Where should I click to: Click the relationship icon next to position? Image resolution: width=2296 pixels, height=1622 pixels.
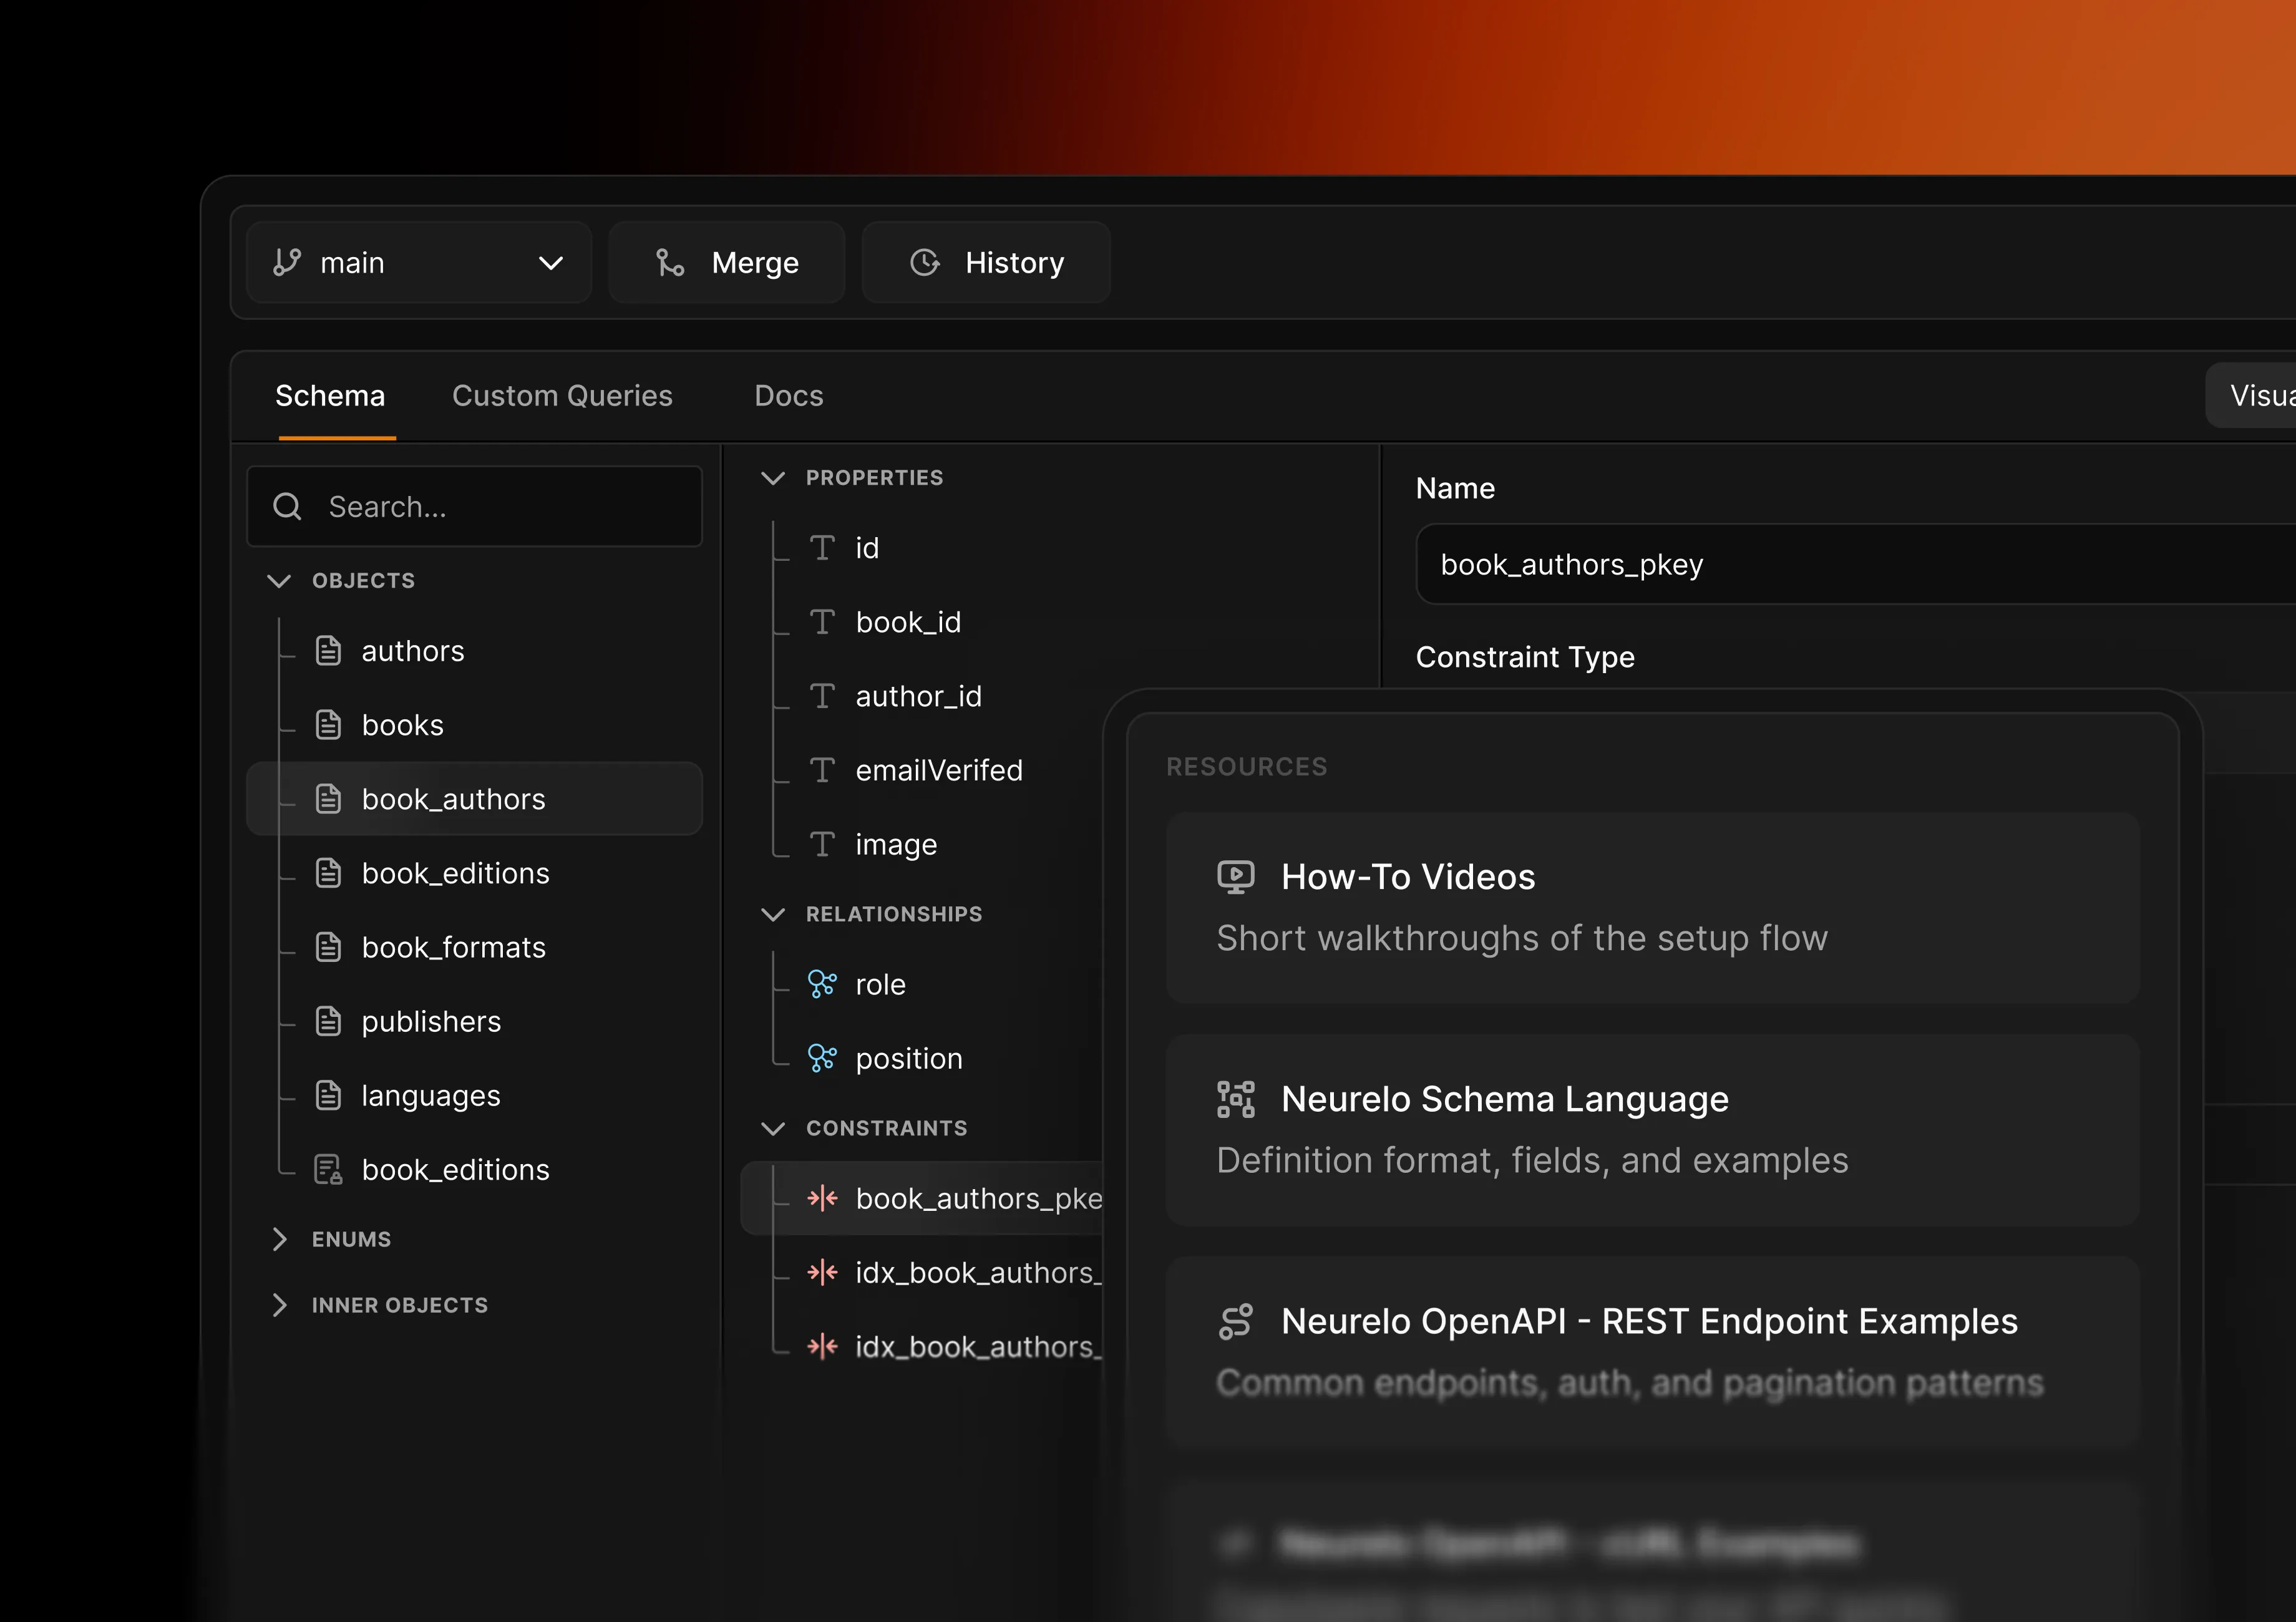tap(822, 1058)
